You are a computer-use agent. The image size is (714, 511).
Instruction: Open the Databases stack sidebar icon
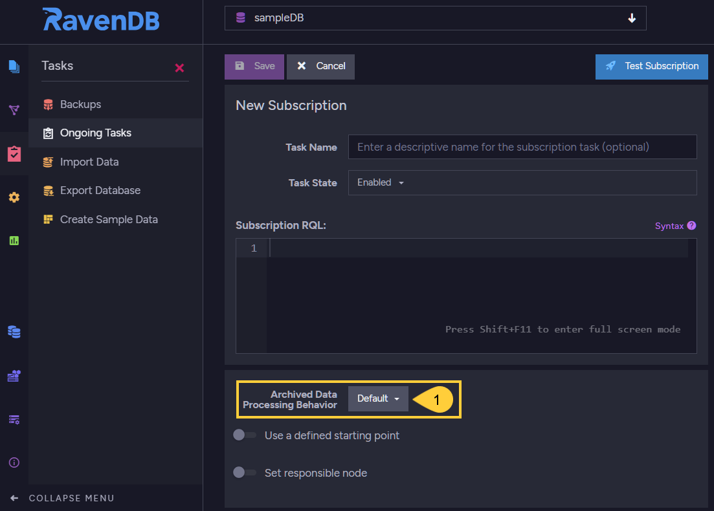pyautogui.click(x=14, y=332)
